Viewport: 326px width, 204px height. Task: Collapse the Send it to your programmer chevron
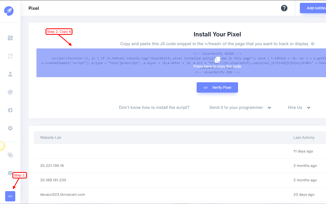point(269,108)
